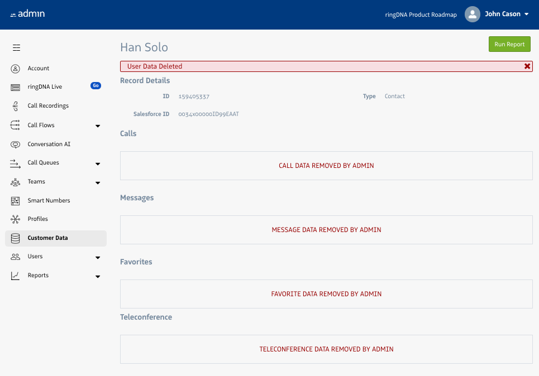
Task: Click the Call Recordings icon
Action: (16, 106)
